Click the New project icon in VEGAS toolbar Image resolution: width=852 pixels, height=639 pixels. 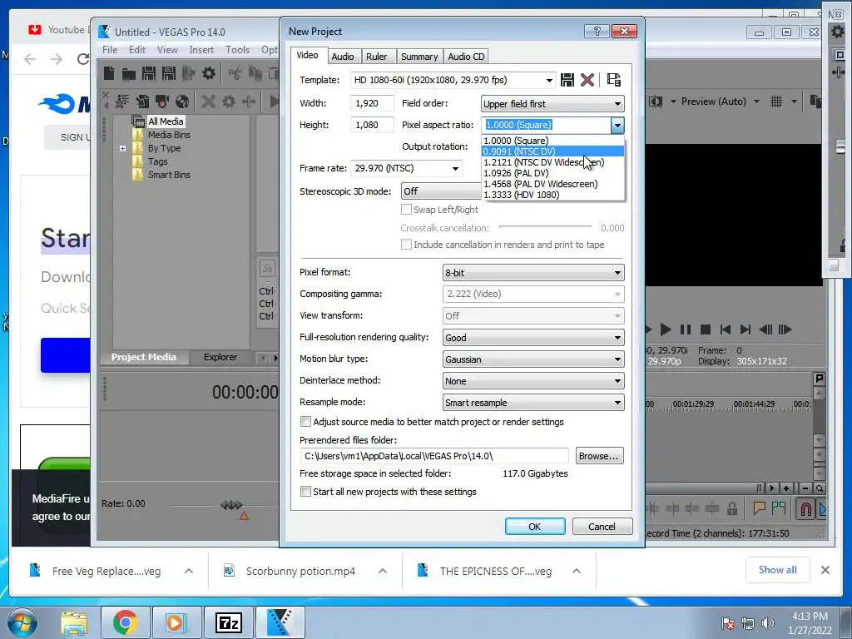point(109,73)
